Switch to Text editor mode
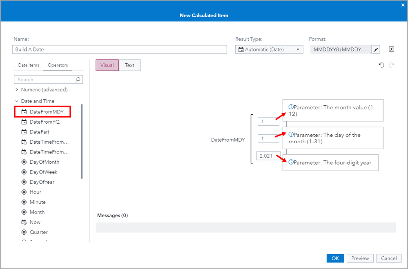This screenshot has width=408, height=269. tap(129, 65)
